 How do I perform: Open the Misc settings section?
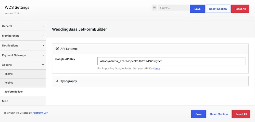[x=23, y=101]
